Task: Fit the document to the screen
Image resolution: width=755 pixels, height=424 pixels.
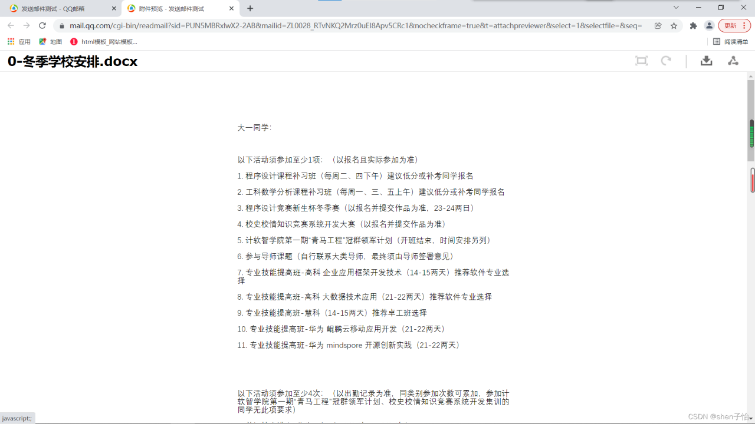Action: coord(641,61)
